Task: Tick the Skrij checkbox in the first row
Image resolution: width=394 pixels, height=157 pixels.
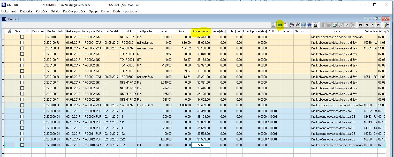Action: [x=22, y=37]
